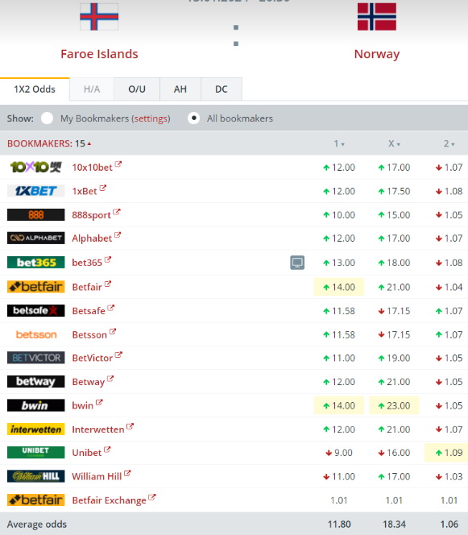Click the Faroe Islands flag
Screen dimensions: 468x535
pos(99,17)
